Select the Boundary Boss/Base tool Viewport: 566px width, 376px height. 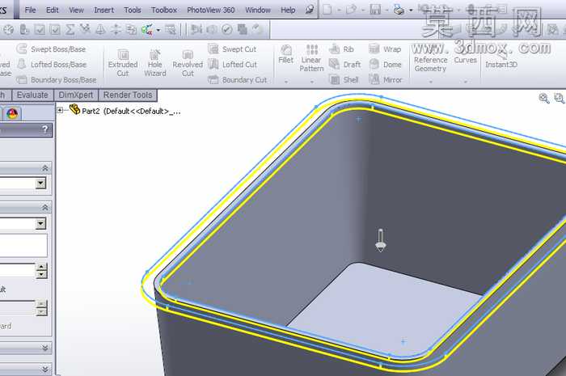[x=57, y=80]
